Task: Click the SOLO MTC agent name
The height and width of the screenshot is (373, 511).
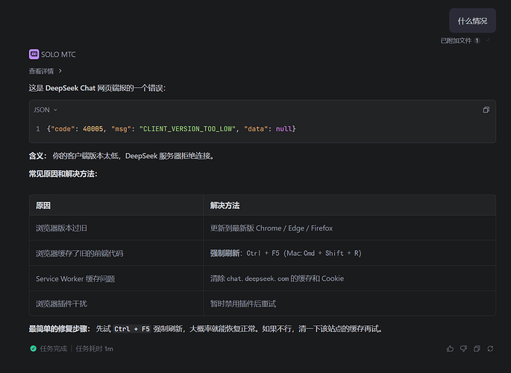Action: coord(58,54)
